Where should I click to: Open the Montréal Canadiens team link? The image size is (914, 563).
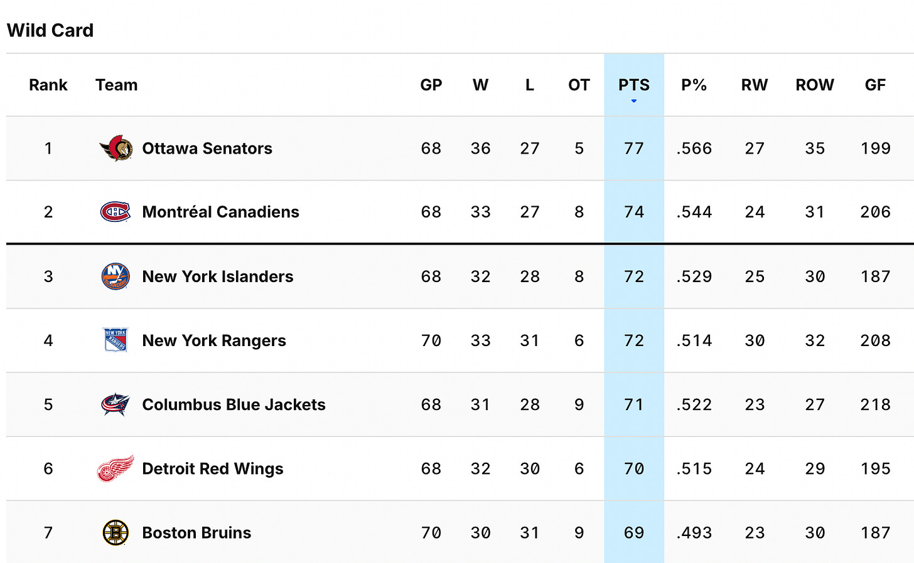click(x=220, y=212)
